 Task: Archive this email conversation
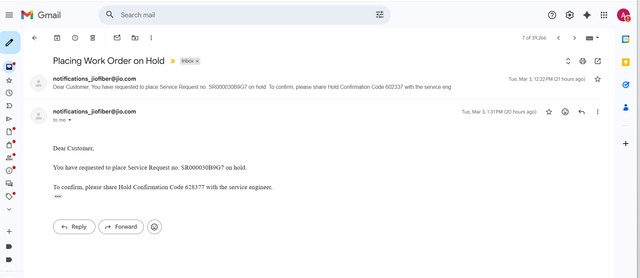click(57, 38)
